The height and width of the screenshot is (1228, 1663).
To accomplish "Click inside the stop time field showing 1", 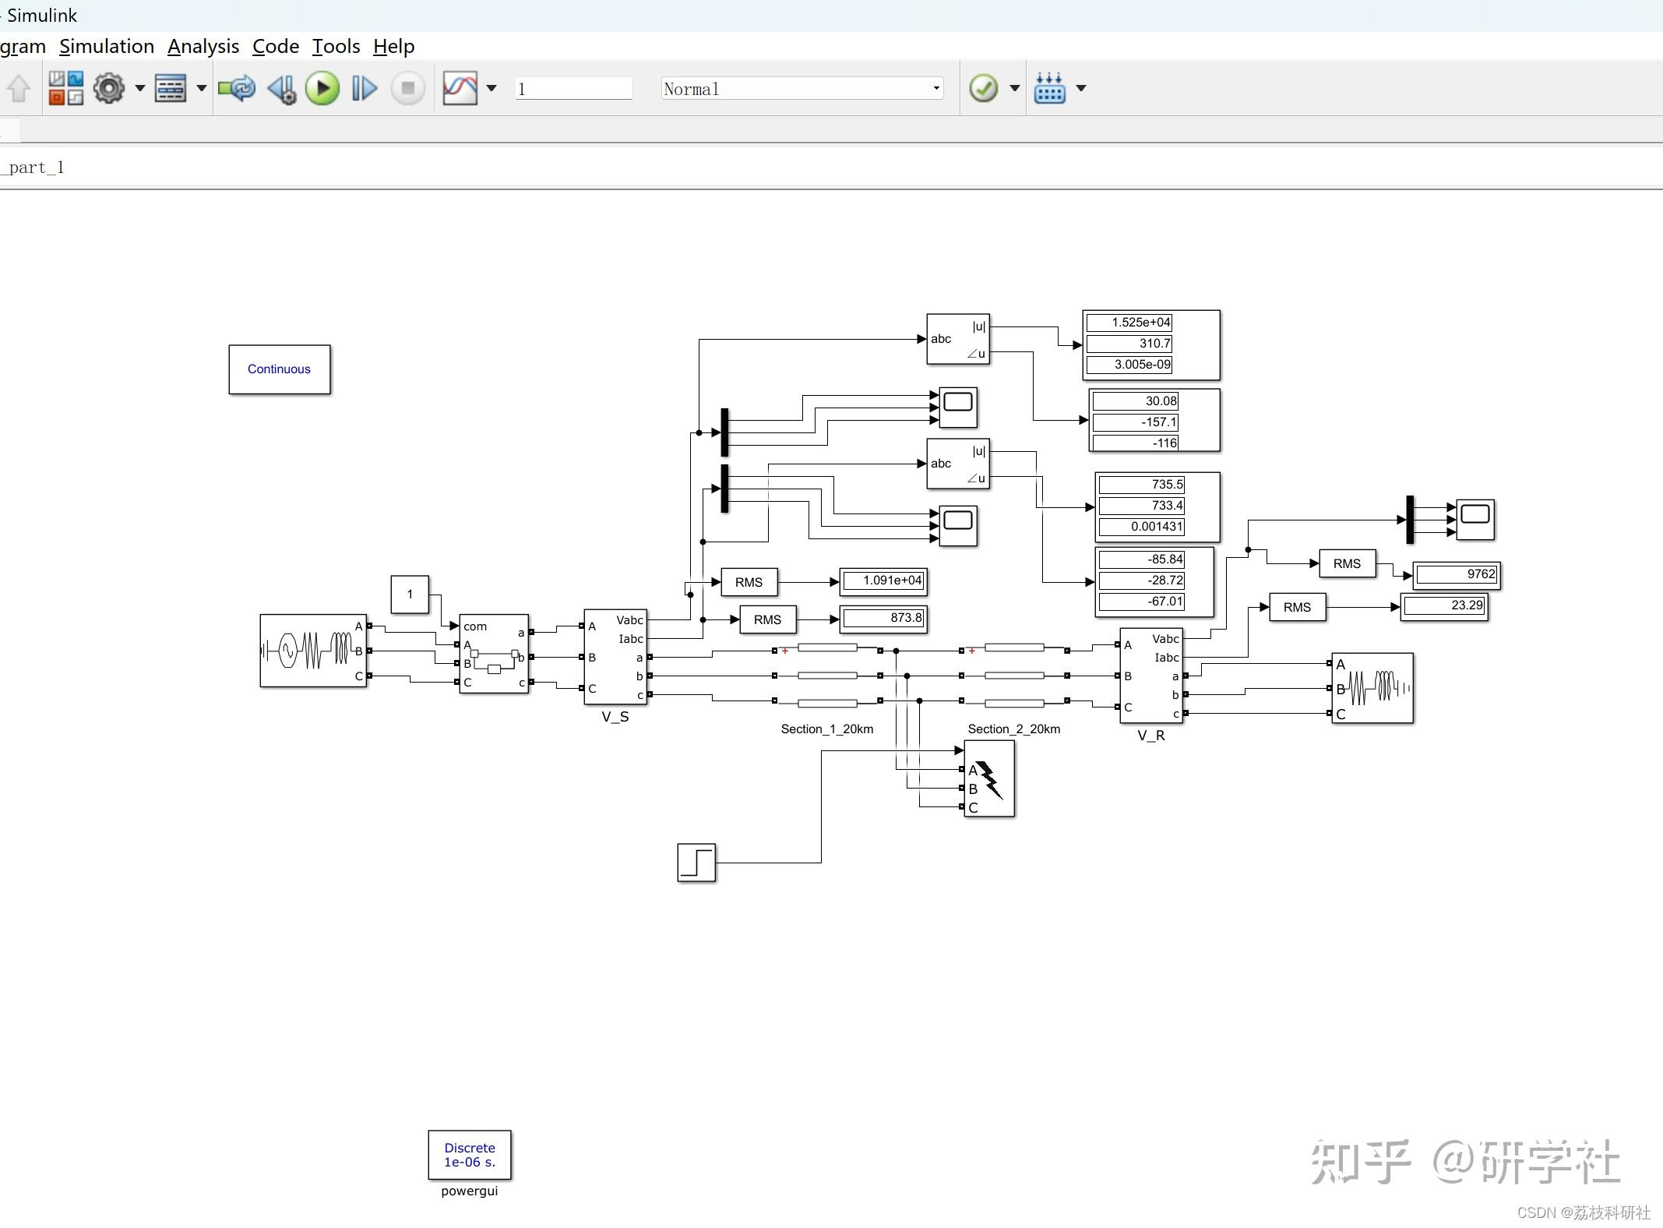I will (573, 88).
